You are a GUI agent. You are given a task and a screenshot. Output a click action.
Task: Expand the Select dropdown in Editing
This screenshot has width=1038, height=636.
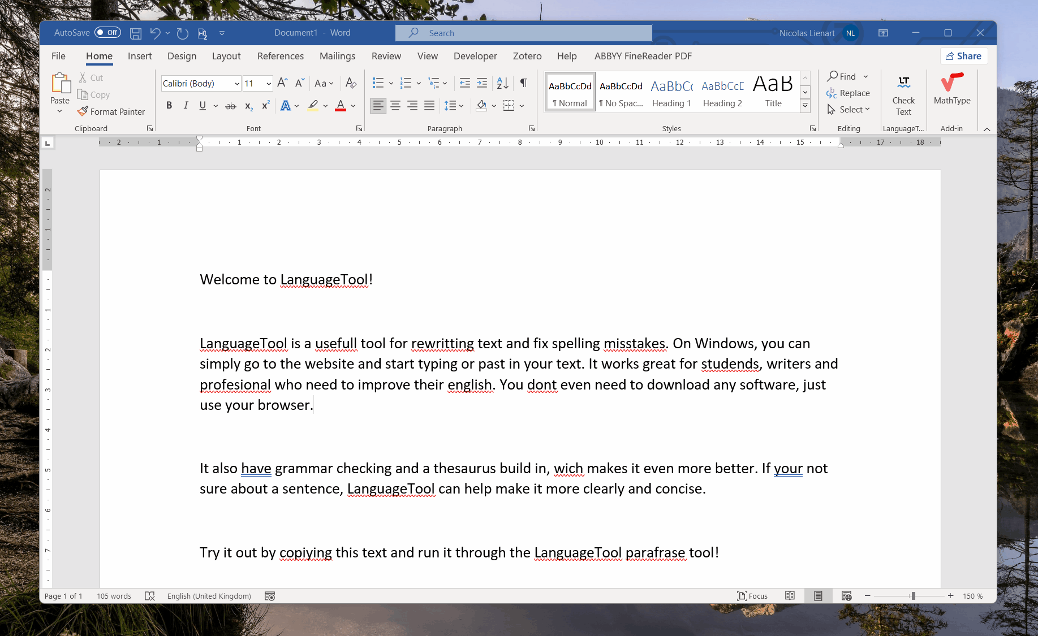[849, 110]
